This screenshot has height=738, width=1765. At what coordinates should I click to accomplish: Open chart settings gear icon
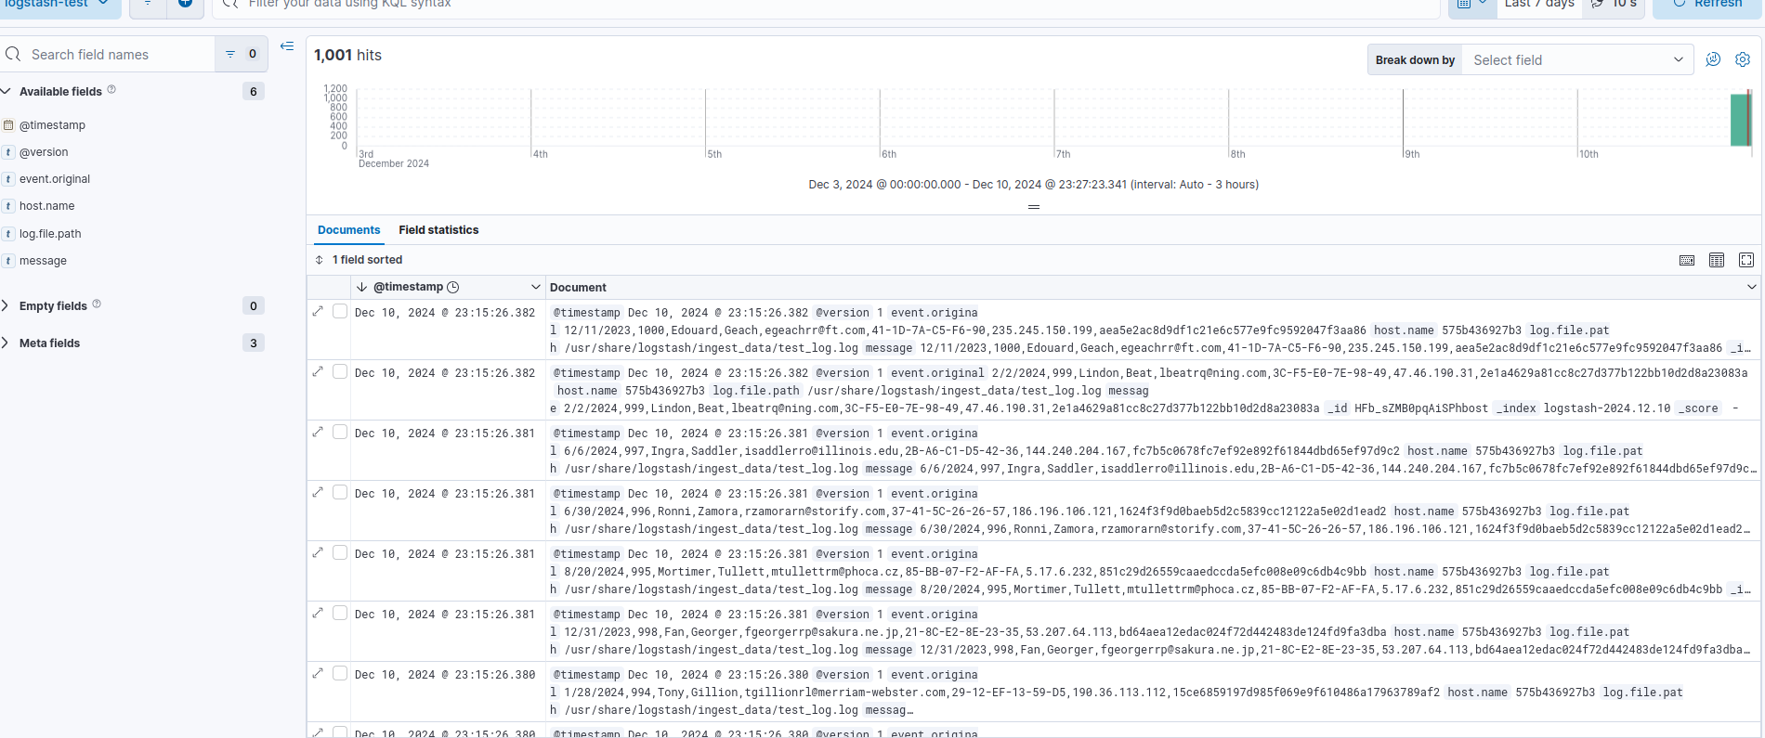click(1743, 59)
